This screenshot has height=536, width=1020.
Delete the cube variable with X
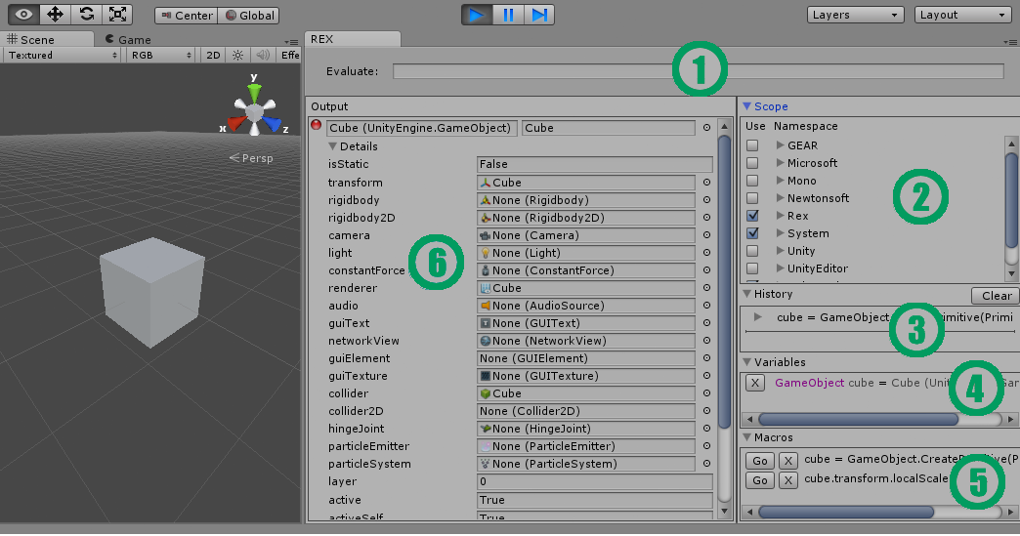click(x=754, y=383)
